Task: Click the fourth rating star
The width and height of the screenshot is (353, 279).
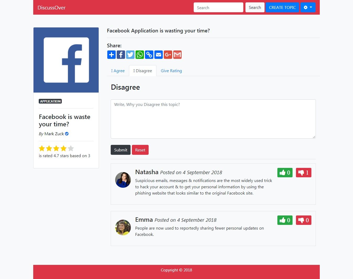Action: (64, 149)
